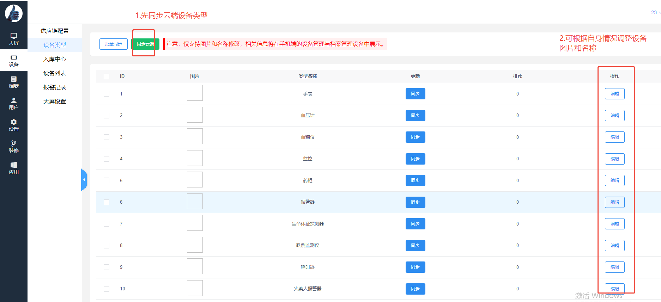Edit the 手表 device type
The image size is (661, 302).
(x=615, y=94)
